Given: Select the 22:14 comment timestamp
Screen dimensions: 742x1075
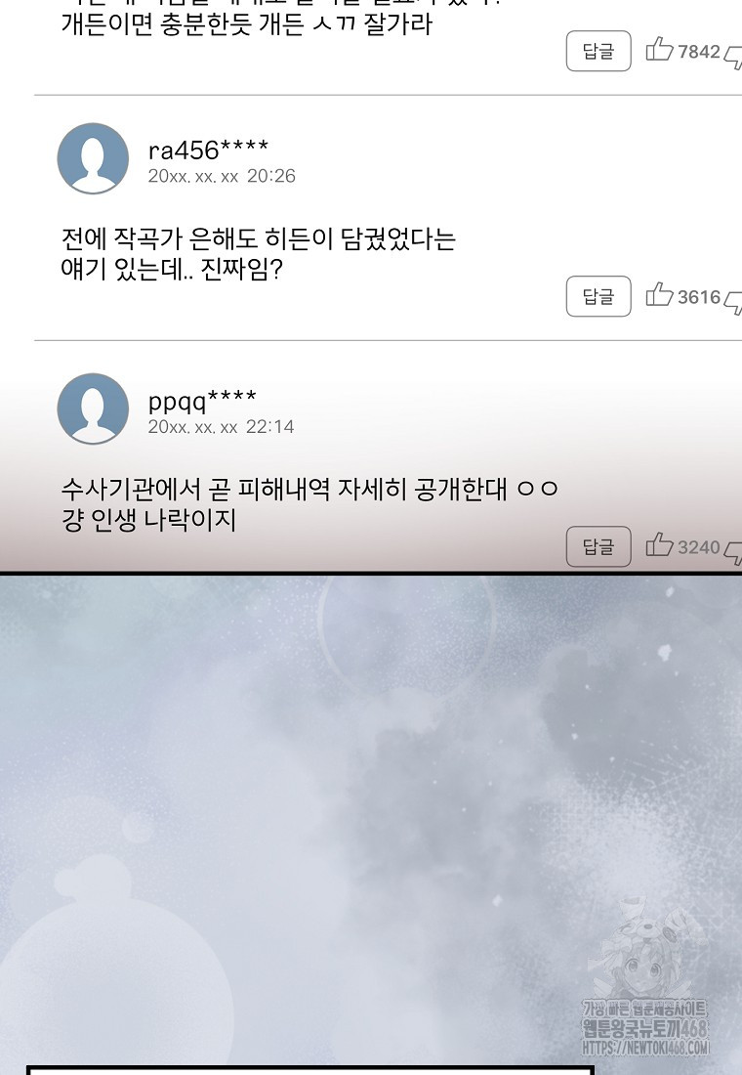Looking at the screenshot, I should click(x=269, y=426).
